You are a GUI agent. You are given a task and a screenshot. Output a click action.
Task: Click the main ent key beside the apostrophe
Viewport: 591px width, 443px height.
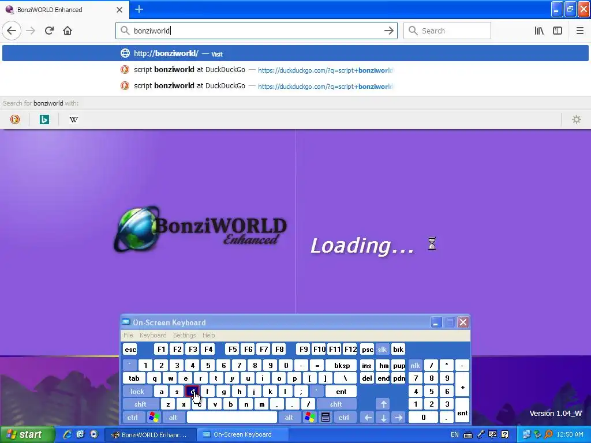341,392
